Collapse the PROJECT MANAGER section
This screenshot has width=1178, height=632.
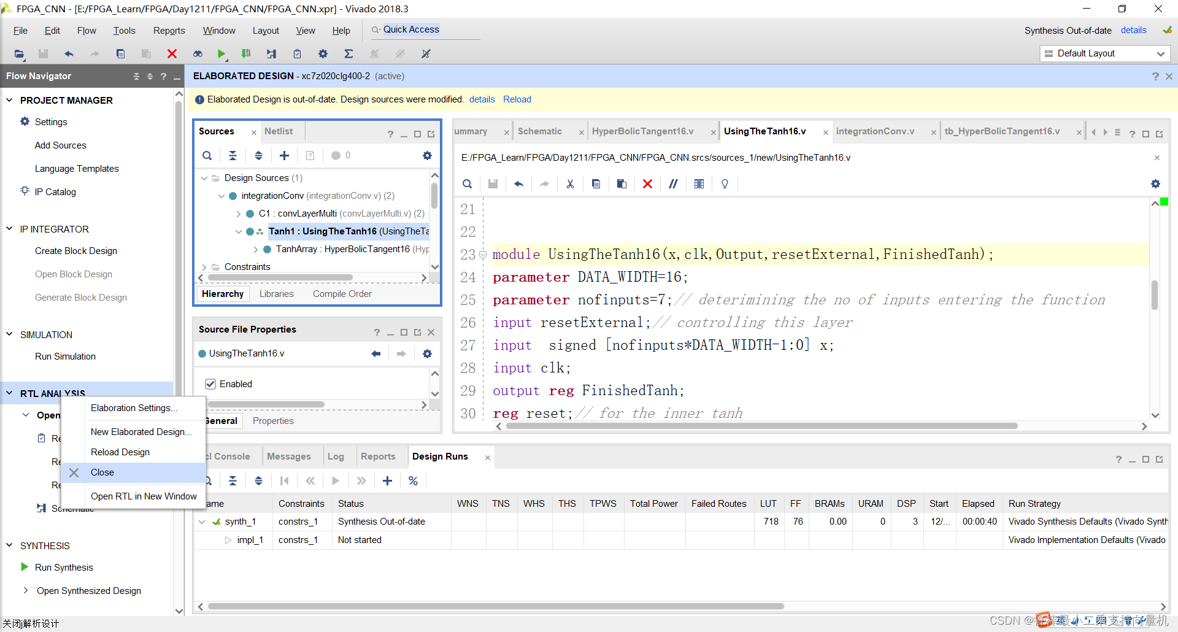click(x=9, y=100)
